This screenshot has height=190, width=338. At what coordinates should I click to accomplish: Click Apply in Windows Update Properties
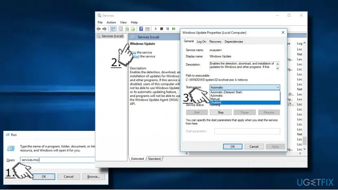[275, 146]
